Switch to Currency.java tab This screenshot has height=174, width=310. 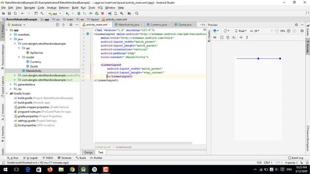tap(158, 25)
